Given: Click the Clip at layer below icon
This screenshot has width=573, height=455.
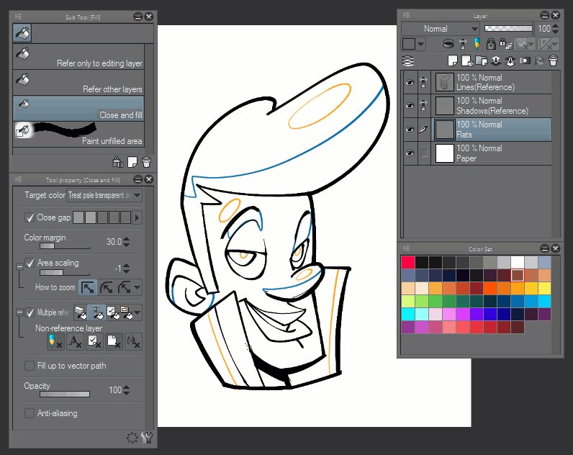Looking at the screenshot, I should tap(448, 44).
